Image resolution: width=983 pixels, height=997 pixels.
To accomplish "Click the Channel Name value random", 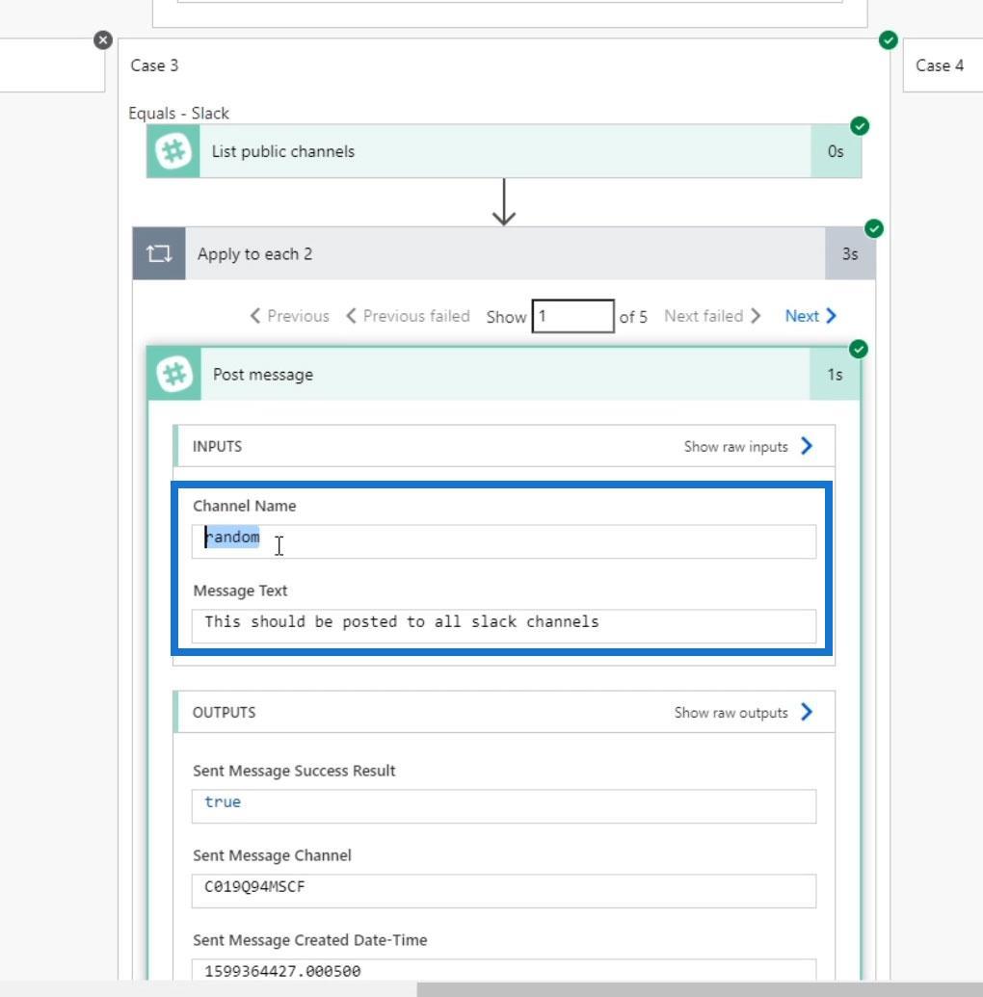I will pos(232,537).
